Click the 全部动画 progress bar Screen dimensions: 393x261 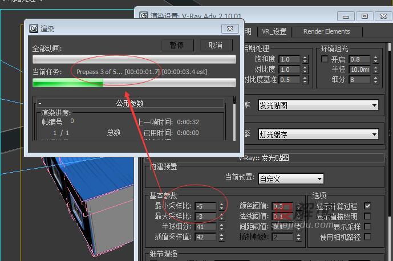tap(134, 59)
